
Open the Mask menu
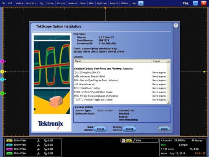tap(83, 3)
